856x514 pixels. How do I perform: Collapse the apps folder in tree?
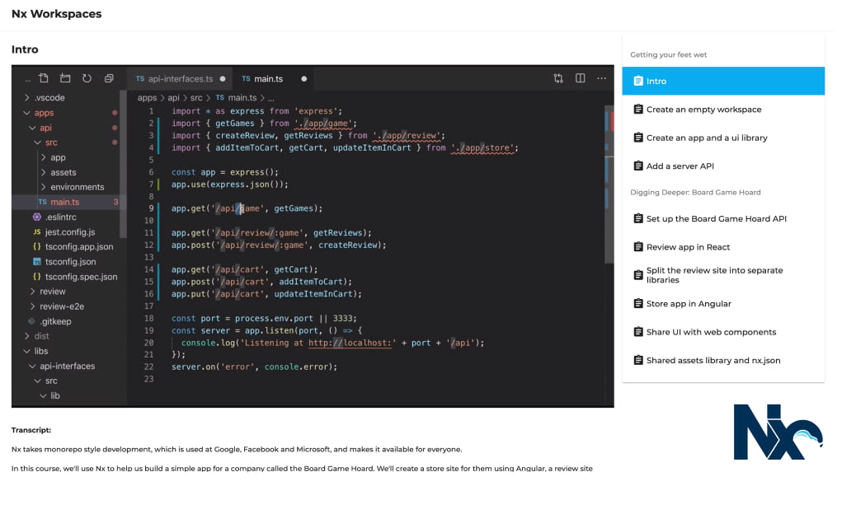click(44, 113)
